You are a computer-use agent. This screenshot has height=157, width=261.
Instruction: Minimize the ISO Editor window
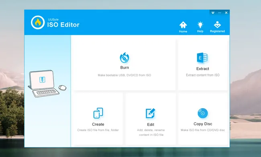pos(220,13)
